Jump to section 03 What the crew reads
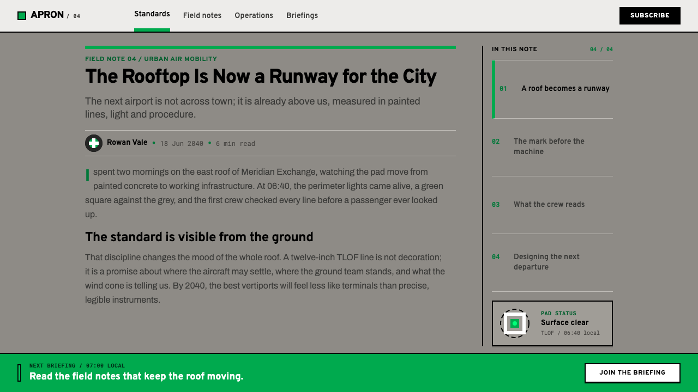The image size is (698, 392). [552, 205]
